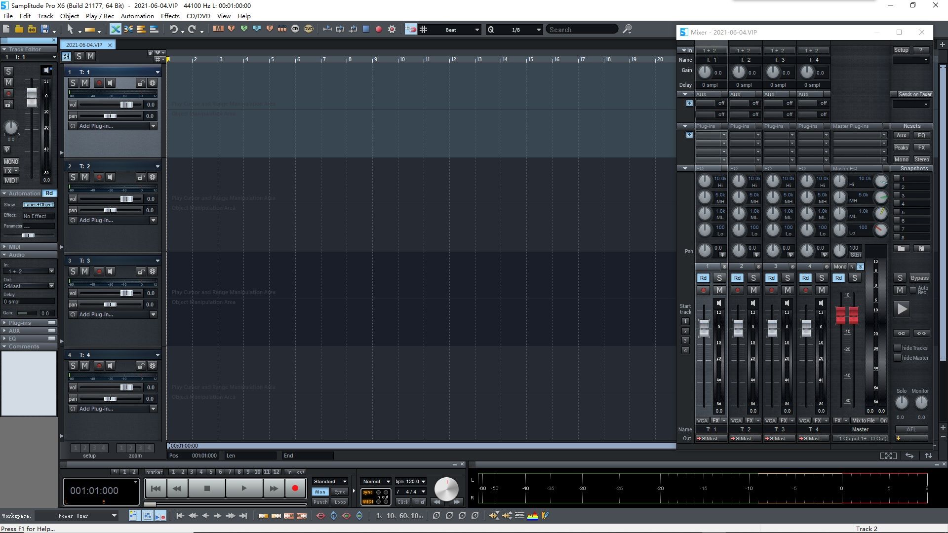Click the large play triangle in the mixer
The height and width of the screenshot is (533, 948).
click(902, 309)
